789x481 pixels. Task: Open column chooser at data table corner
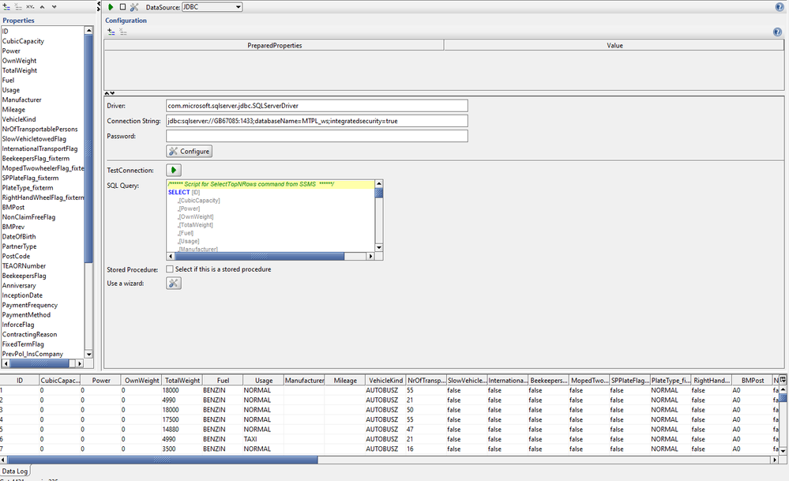783,380
